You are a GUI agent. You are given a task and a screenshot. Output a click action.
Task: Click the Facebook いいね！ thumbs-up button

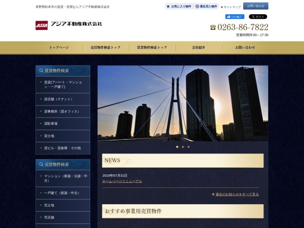coord(235,17)
